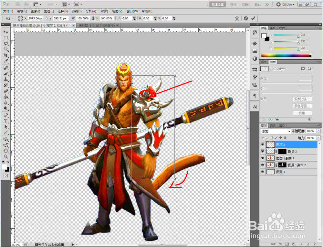Viewport: 323px width, 247px height.
Task: Click the 颜色范围... button
Action: pos(302,106)
